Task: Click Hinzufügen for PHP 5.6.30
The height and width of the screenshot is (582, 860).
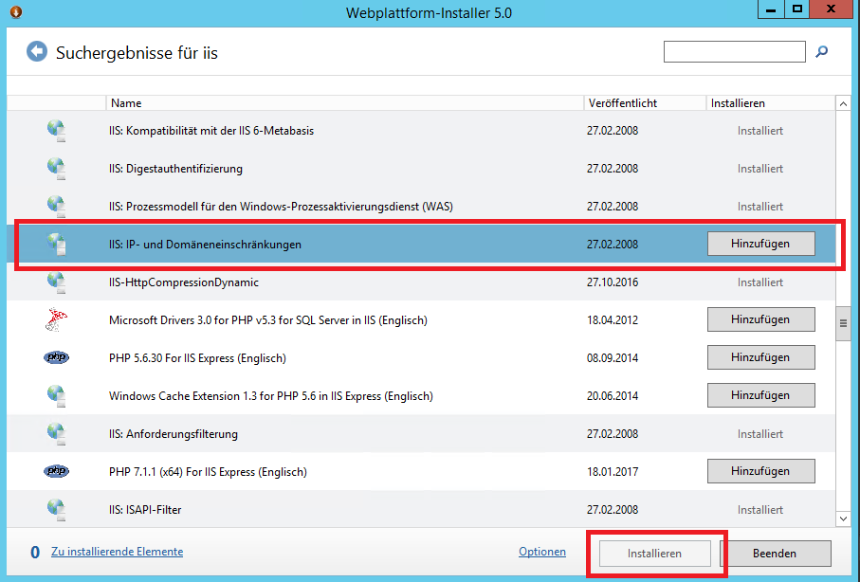Action: pyautogui.click(x=760, y=357)
